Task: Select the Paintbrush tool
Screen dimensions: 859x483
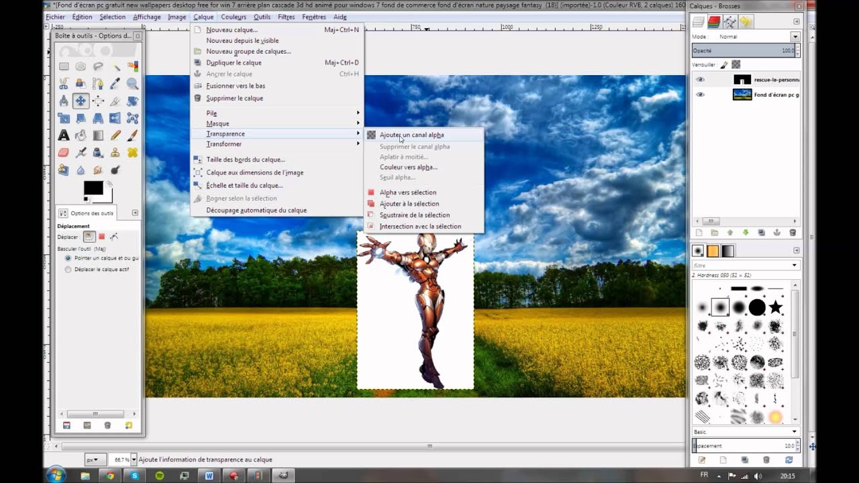Action: click(132, 136)
